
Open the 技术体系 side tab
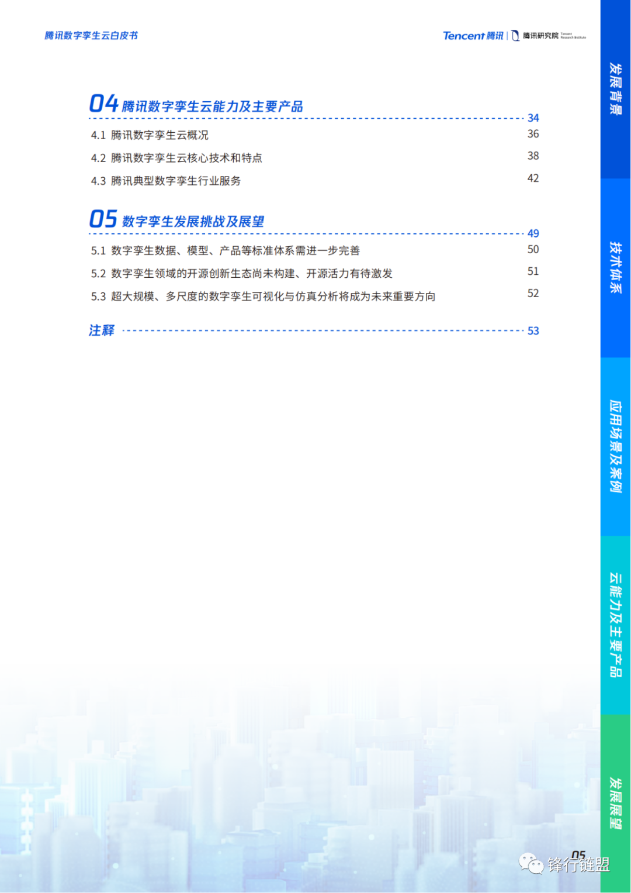[x=615, y=268]
